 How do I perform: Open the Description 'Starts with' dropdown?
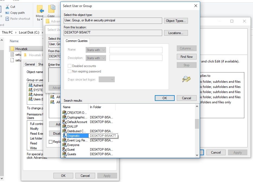pyautogui.click(x=96, y=58)
